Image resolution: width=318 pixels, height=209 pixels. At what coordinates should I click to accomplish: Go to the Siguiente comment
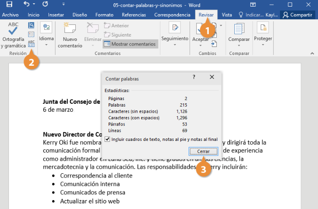118,35
